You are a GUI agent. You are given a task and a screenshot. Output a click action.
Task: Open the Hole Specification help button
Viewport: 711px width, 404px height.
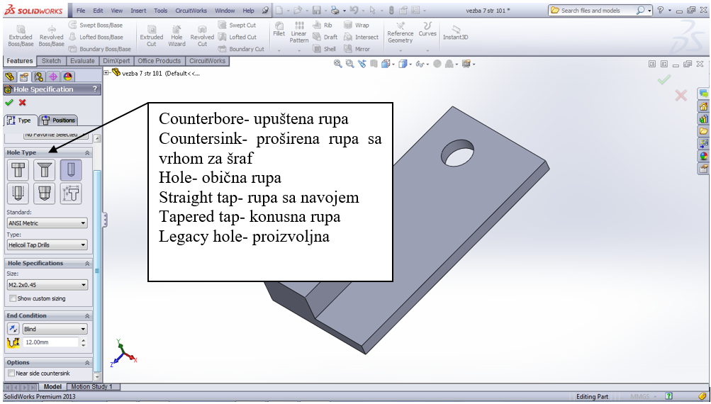[x=95, y=89]
